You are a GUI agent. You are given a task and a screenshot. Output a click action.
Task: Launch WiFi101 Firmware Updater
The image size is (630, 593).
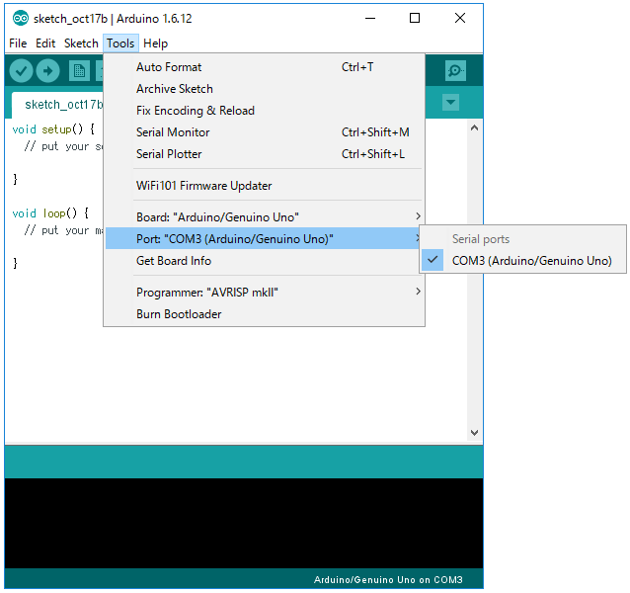[264, 186]
